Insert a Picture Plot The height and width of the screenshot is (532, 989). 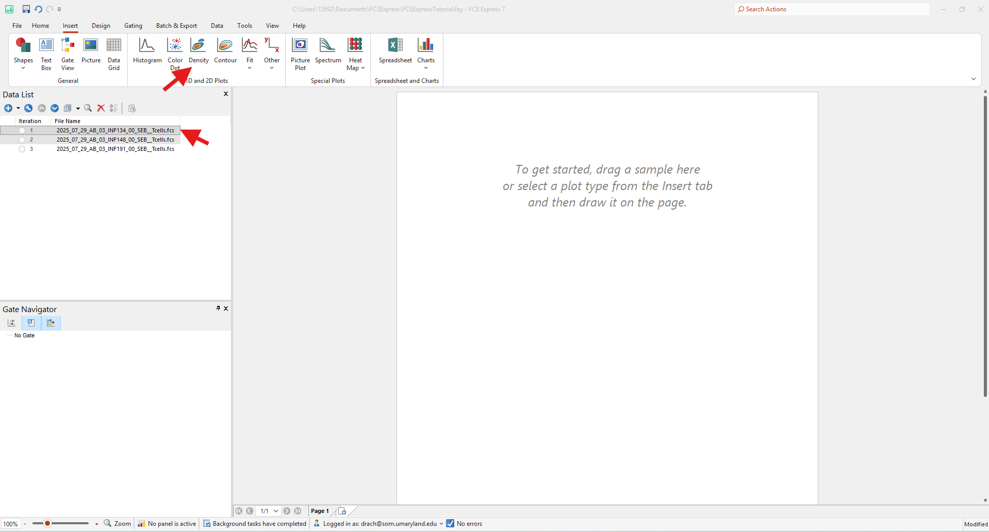click(x=300, y=54)
